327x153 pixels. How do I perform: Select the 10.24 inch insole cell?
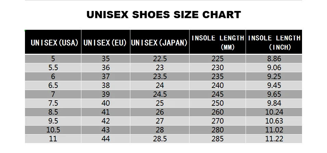point(274,112)
